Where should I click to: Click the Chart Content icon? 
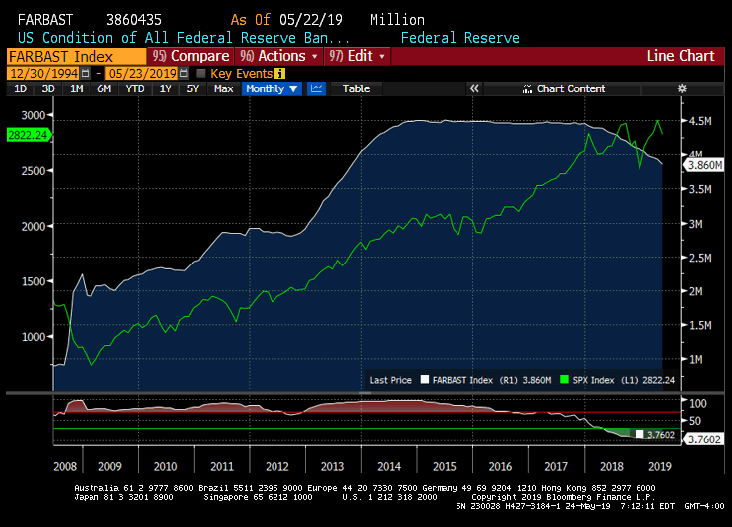(x=527, y=88)
